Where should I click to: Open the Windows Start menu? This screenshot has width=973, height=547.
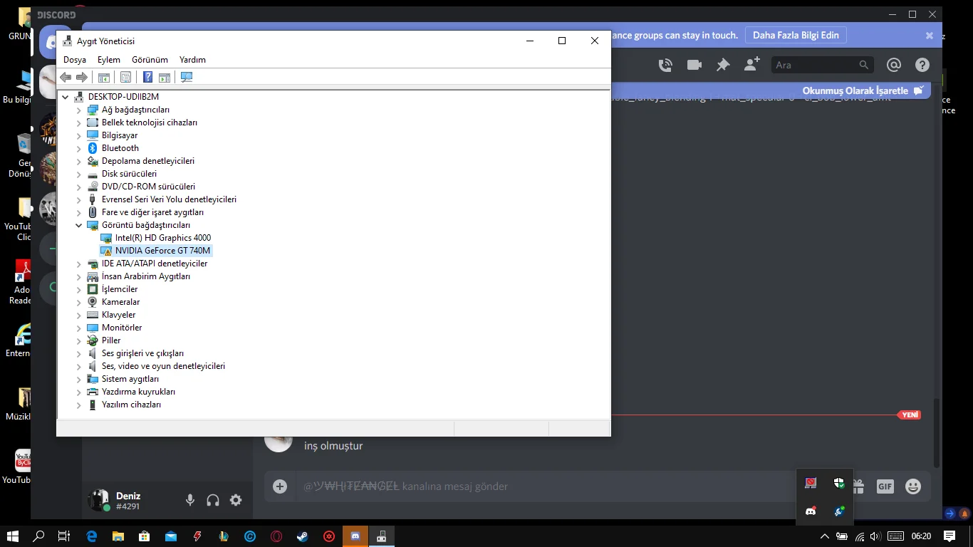coord(13,536)
